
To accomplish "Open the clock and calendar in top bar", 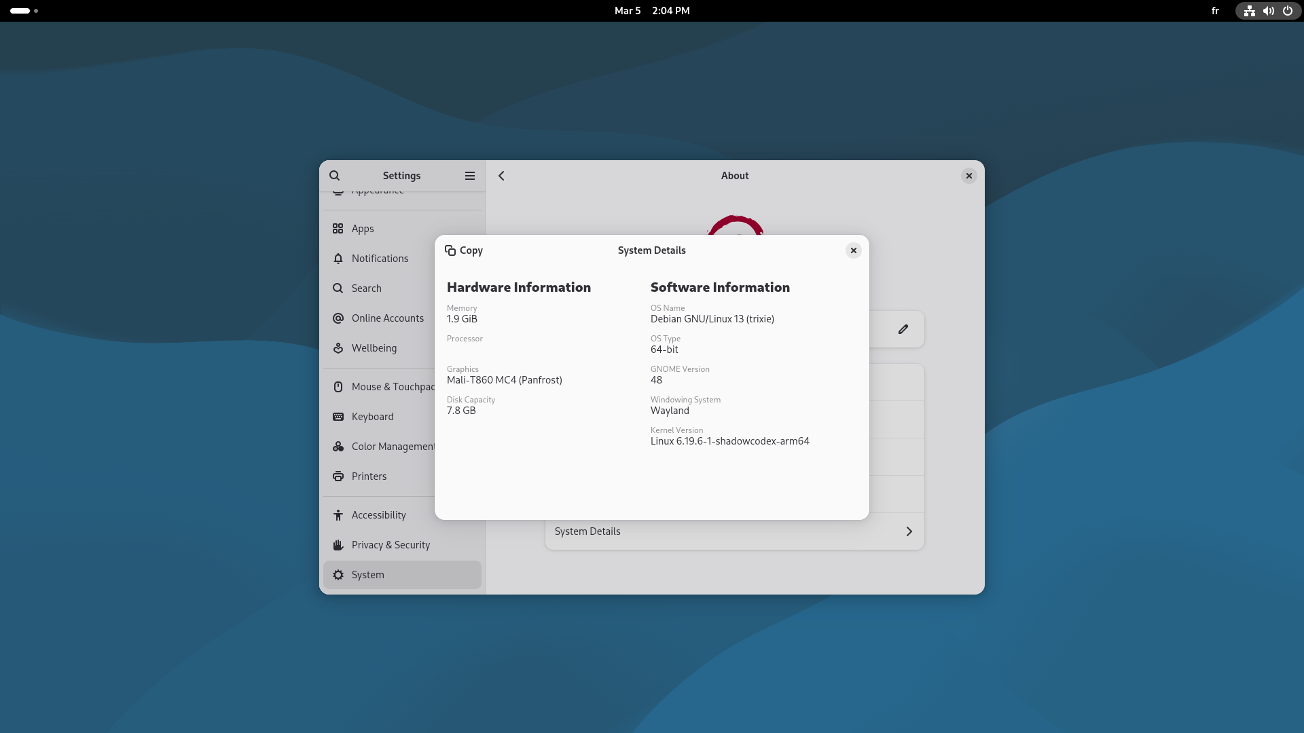I will click(651, 11).
